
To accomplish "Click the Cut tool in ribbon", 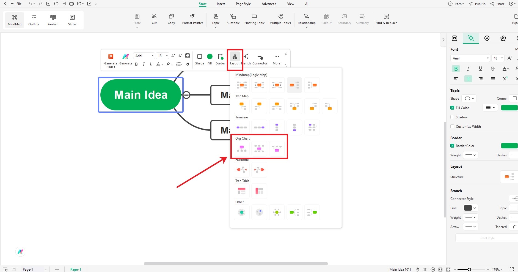I will (154, 19).
